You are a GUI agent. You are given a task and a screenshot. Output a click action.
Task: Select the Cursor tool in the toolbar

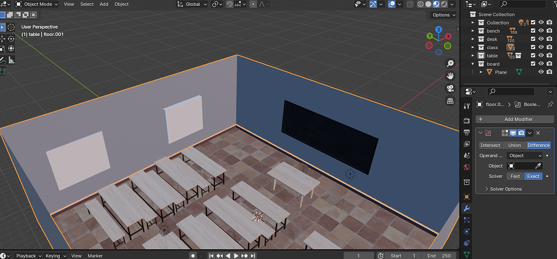[11, 27]
